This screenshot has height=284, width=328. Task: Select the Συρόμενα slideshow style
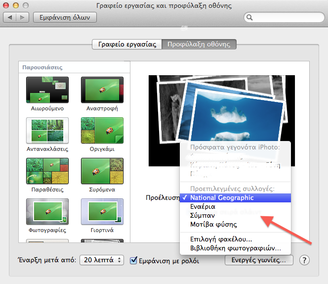[102, 171]
